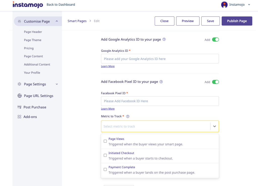Screen dimensions: 258x186
Task: Open the Instamojo account dropdown arrow
Action: click(x=249, y=5)
